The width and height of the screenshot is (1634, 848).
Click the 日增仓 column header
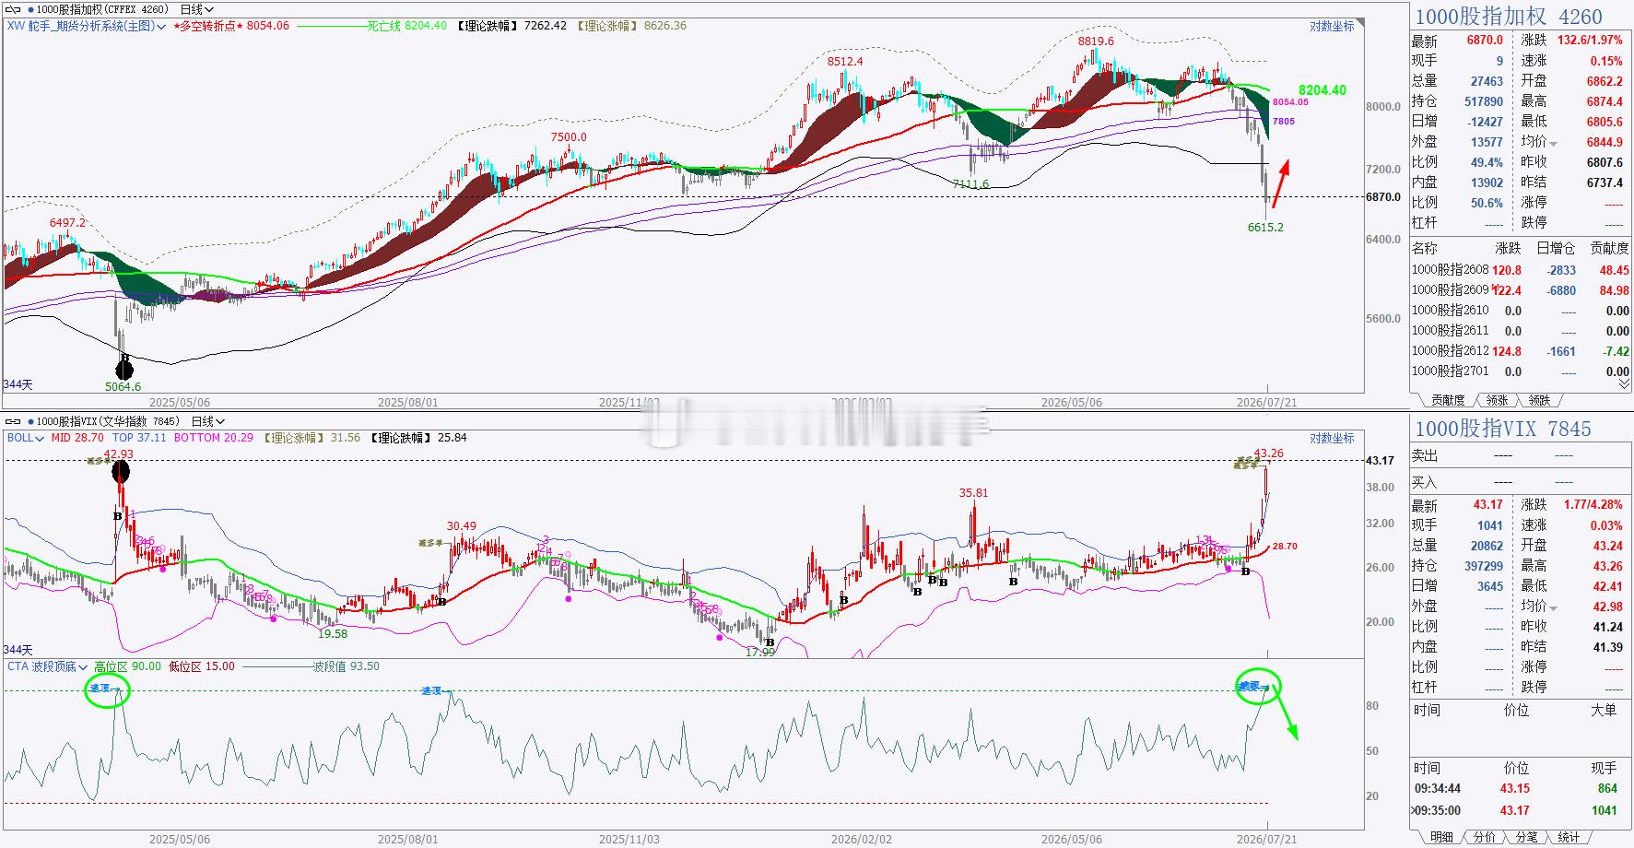click(x=1556, y=249)
